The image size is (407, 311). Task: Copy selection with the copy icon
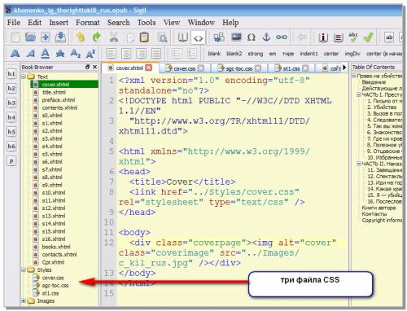129,37
